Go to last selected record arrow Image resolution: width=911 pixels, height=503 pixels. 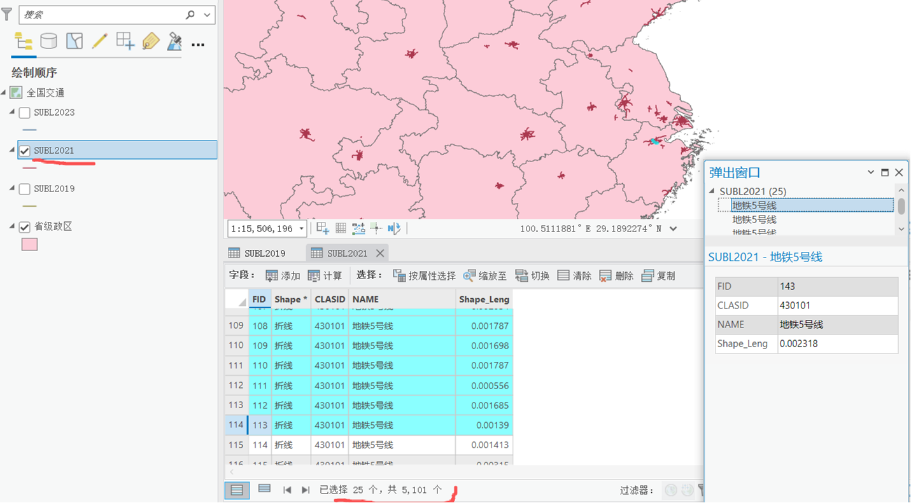(x=306, y=490)
